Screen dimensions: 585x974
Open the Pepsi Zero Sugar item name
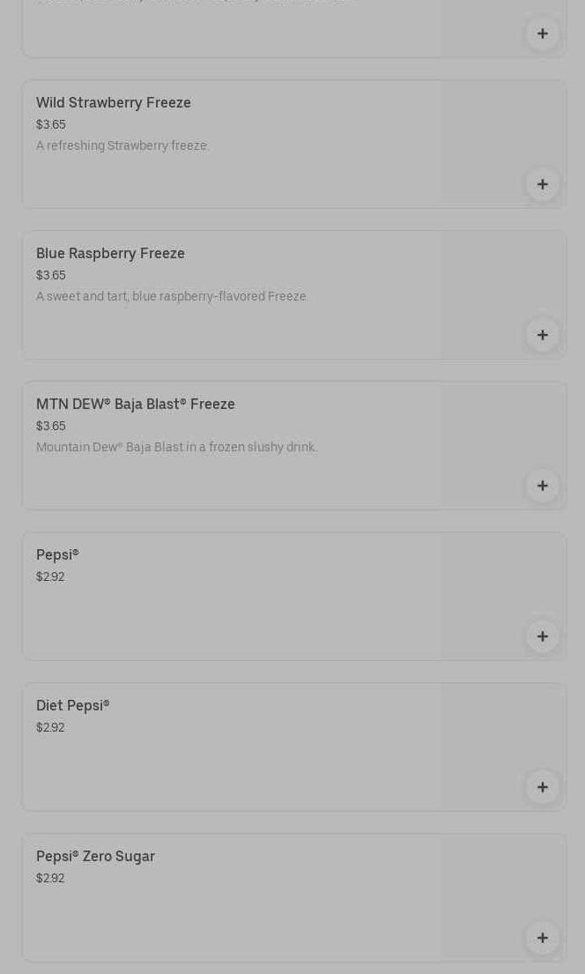95,857
